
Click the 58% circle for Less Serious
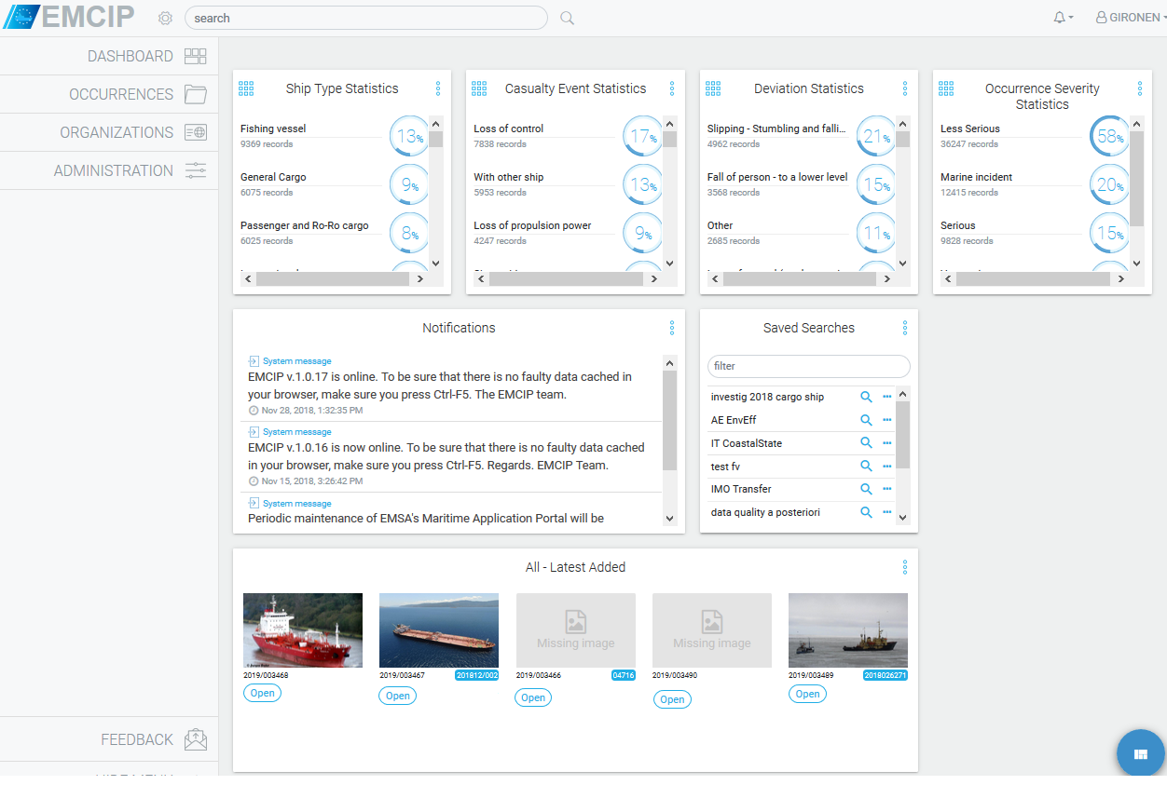click(x=1109, y=137)
